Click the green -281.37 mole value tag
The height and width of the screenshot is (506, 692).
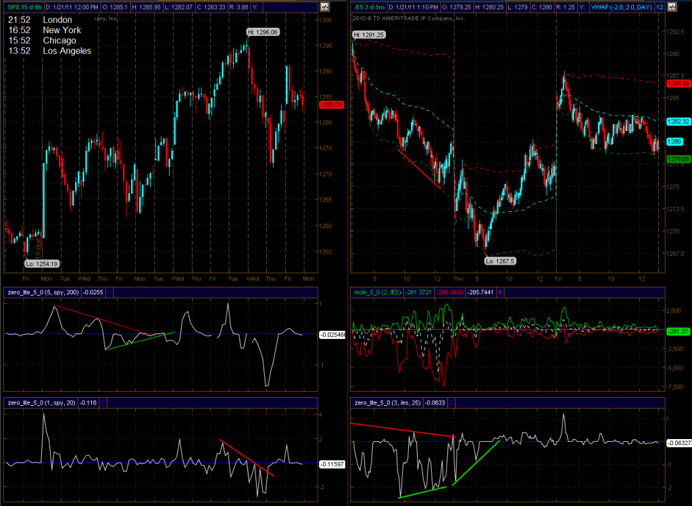tap(678, 331)
